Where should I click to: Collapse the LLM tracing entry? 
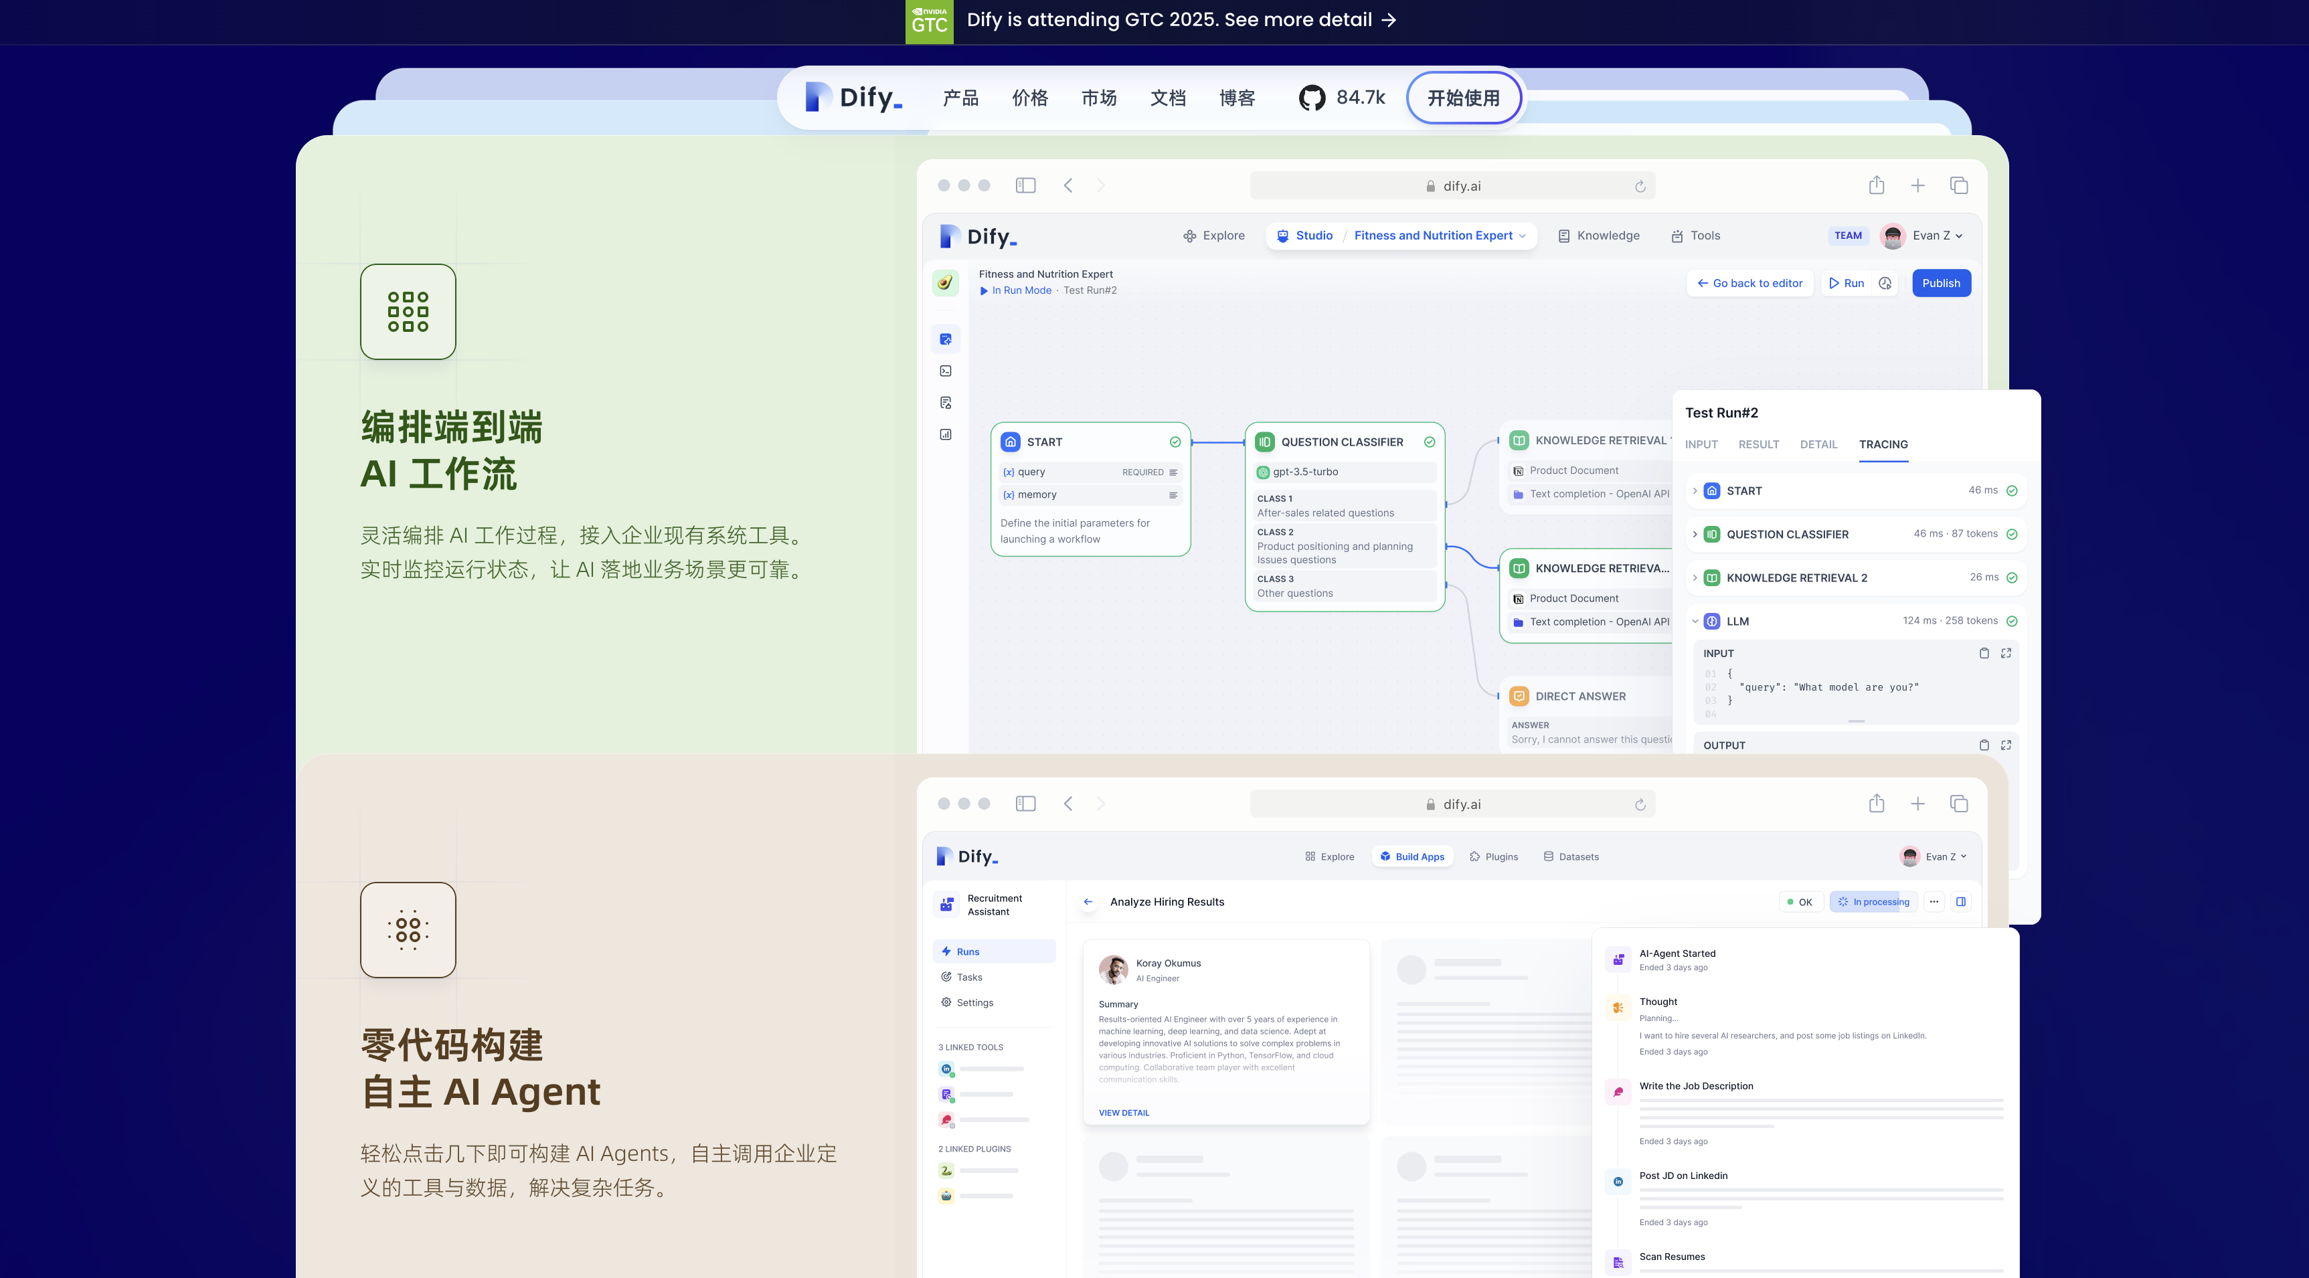point(1694,621)
